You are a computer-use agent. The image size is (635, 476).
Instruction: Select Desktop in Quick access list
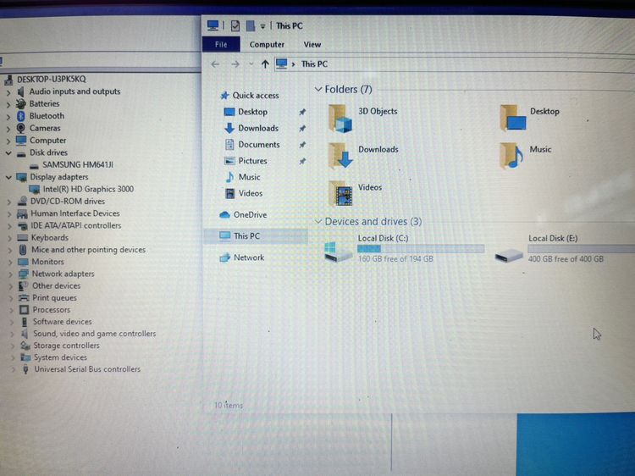[x=252, y=112]
